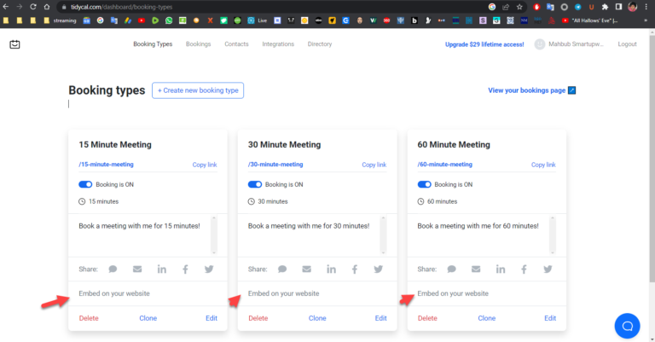
Task: Share 60 Minute Meeting by email icon
Action: [x=476, y=270]
